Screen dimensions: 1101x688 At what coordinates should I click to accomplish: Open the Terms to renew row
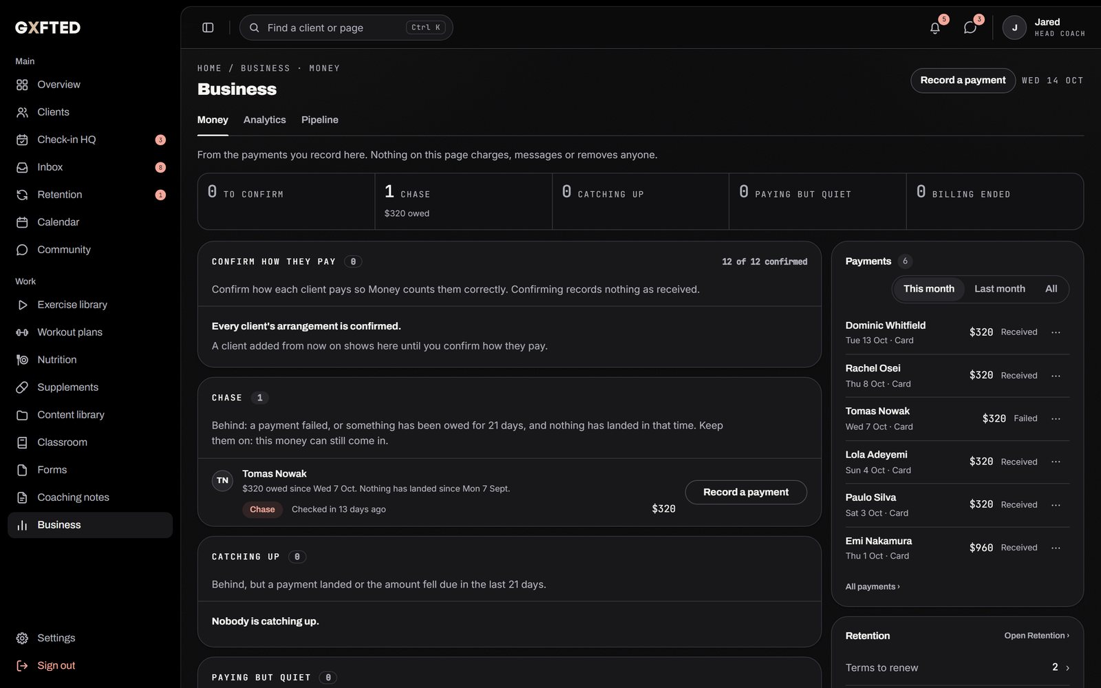(x=957, y=667)
